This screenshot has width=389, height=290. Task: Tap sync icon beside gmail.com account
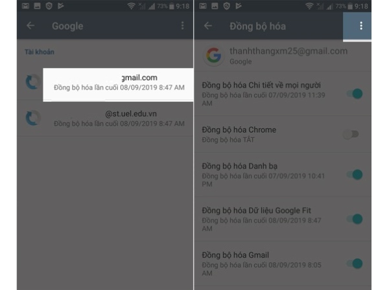33,82
